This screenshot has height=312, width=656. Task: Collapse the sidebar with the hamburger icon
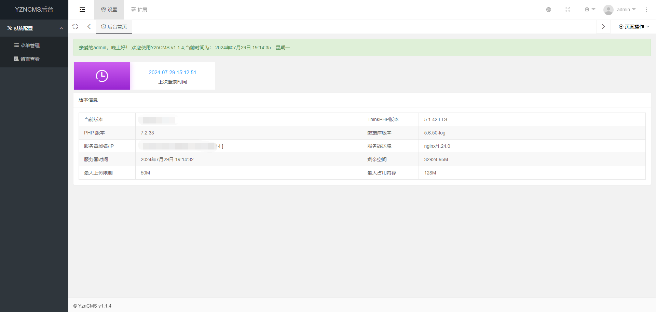[82, 10]
